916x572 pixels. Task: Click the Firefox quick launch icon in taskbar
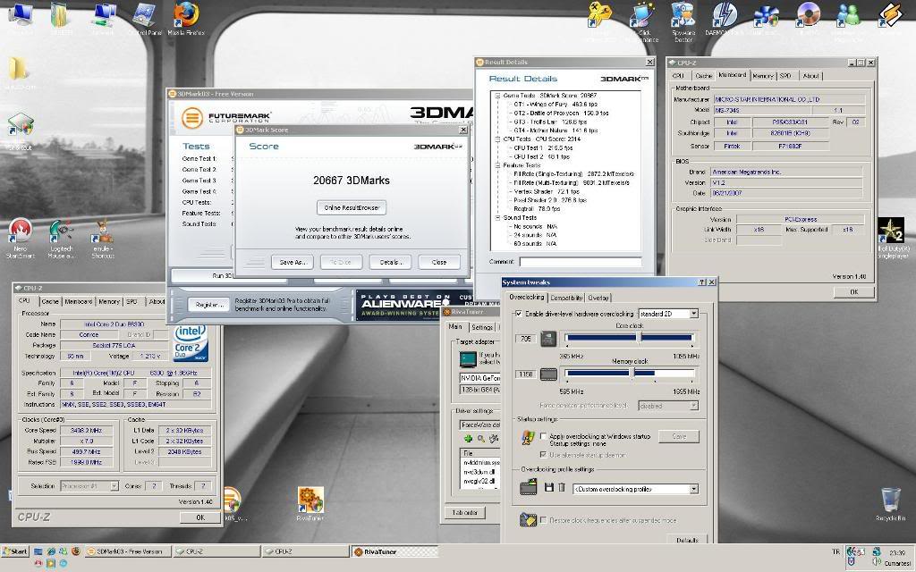tap(75, 551)
